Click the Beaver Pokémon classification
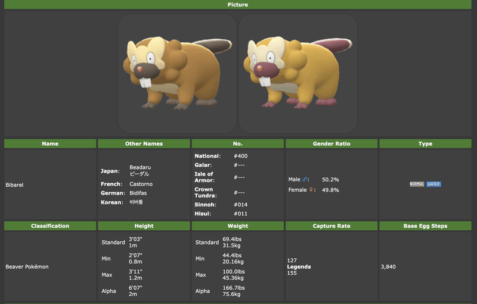This screenshot has width=477, height=304. [27, 267]
